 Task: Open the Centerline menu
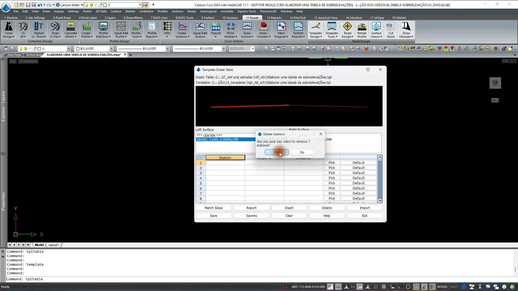coord(146,11)
